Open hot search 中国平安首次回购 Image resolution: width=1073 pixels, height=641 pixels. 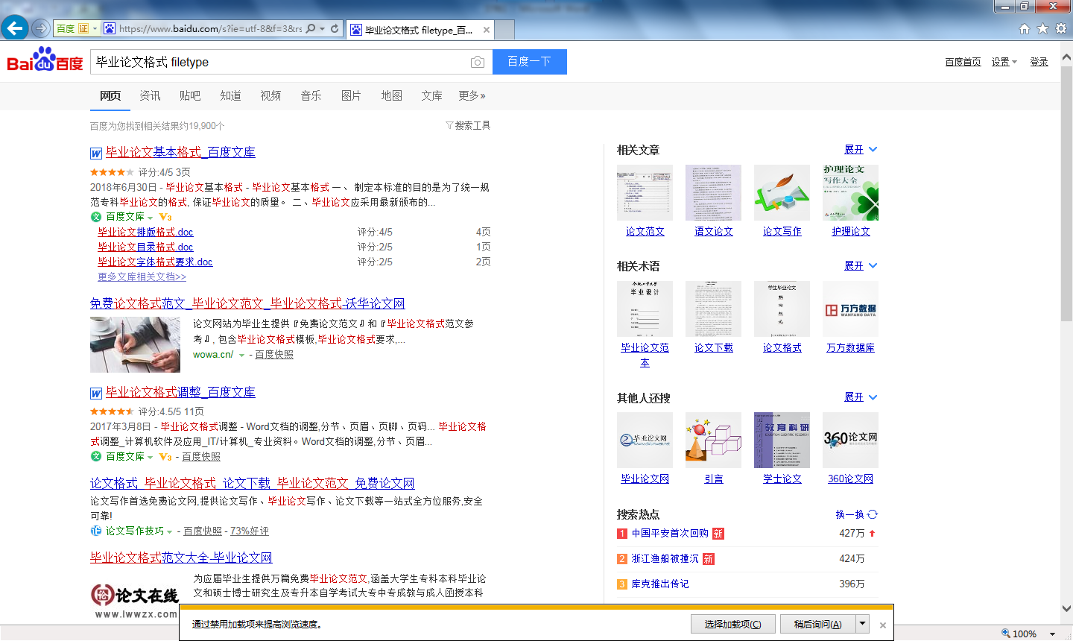click(x=670, y=534)
